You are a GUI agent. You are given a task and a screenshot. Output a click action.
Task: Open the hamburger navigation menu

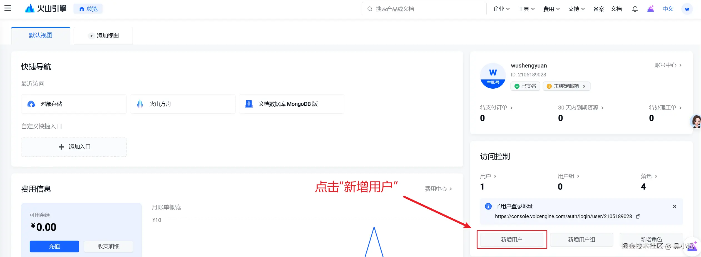8,8
